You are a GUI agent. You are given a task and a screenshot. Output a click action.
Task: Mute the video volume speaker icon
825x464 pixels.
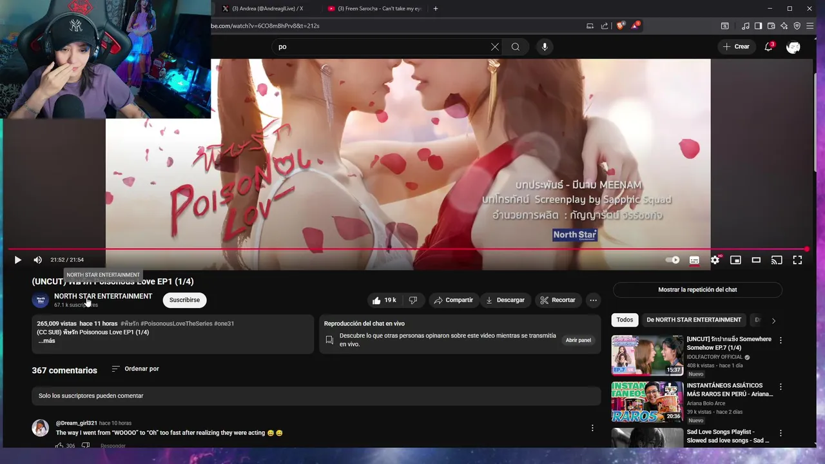tap(37, 260)
